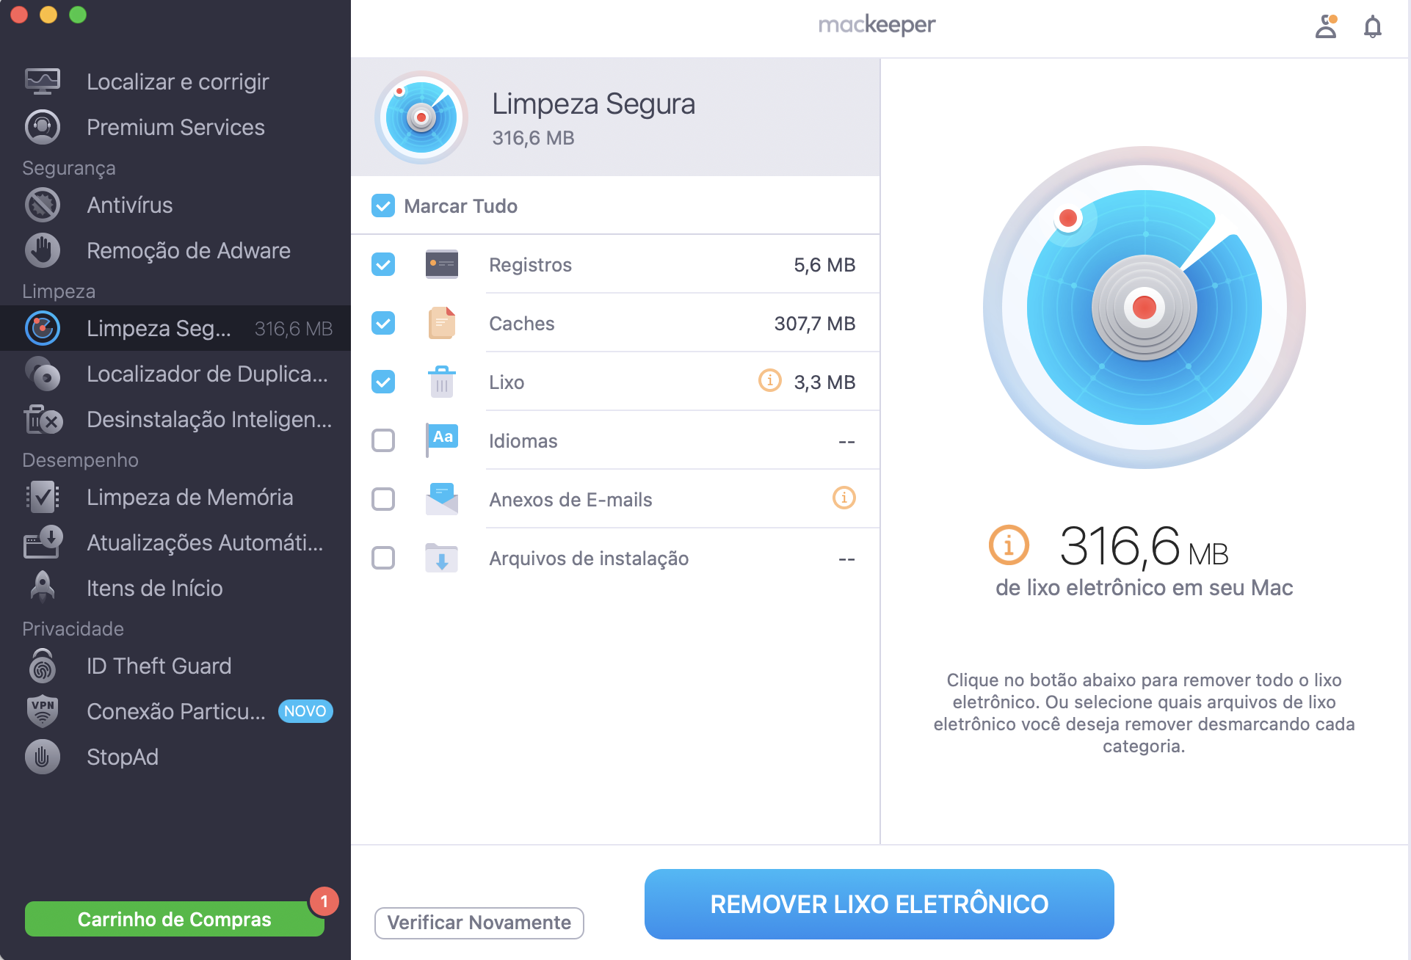The width and height of the screenshot is (1411, 960).
Task: Enable the Idiomas category
Action: click(x=382, y=440)
